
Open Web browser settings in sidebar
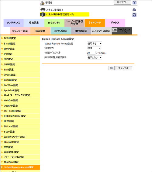coord(20,137)
